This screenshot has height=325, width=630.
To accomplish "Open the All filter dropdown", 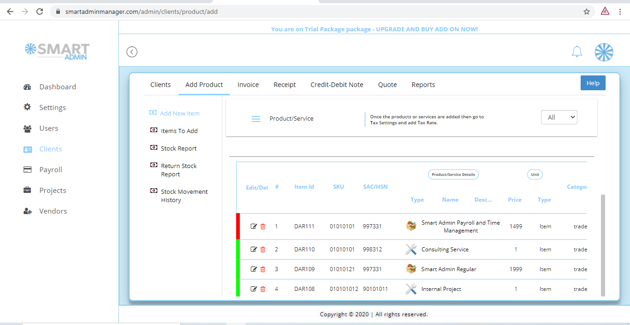I will click(559, 117).
